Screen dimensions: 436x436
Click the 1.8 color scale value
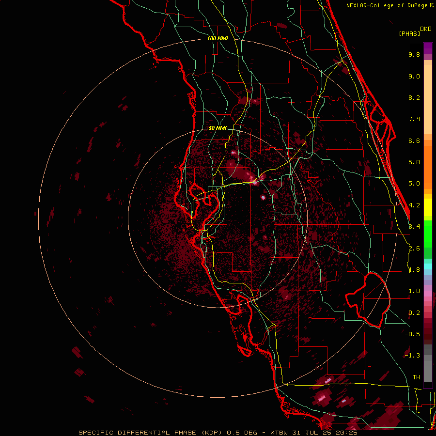tap(414, 270)
